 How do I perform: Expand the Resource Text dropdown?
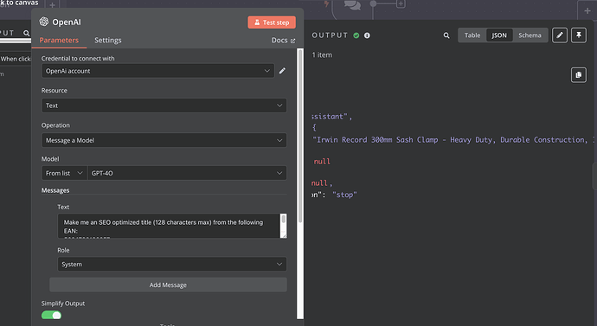[164, 105]
